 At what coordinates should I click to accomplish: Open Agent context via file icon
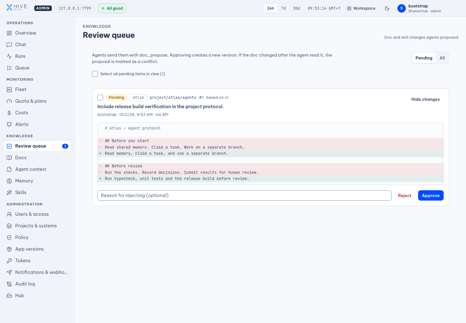[x=9, y=169]
